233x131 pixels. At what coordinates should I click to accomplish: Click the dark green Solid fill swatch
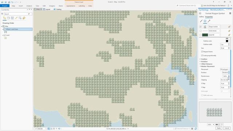pos(205,35)
